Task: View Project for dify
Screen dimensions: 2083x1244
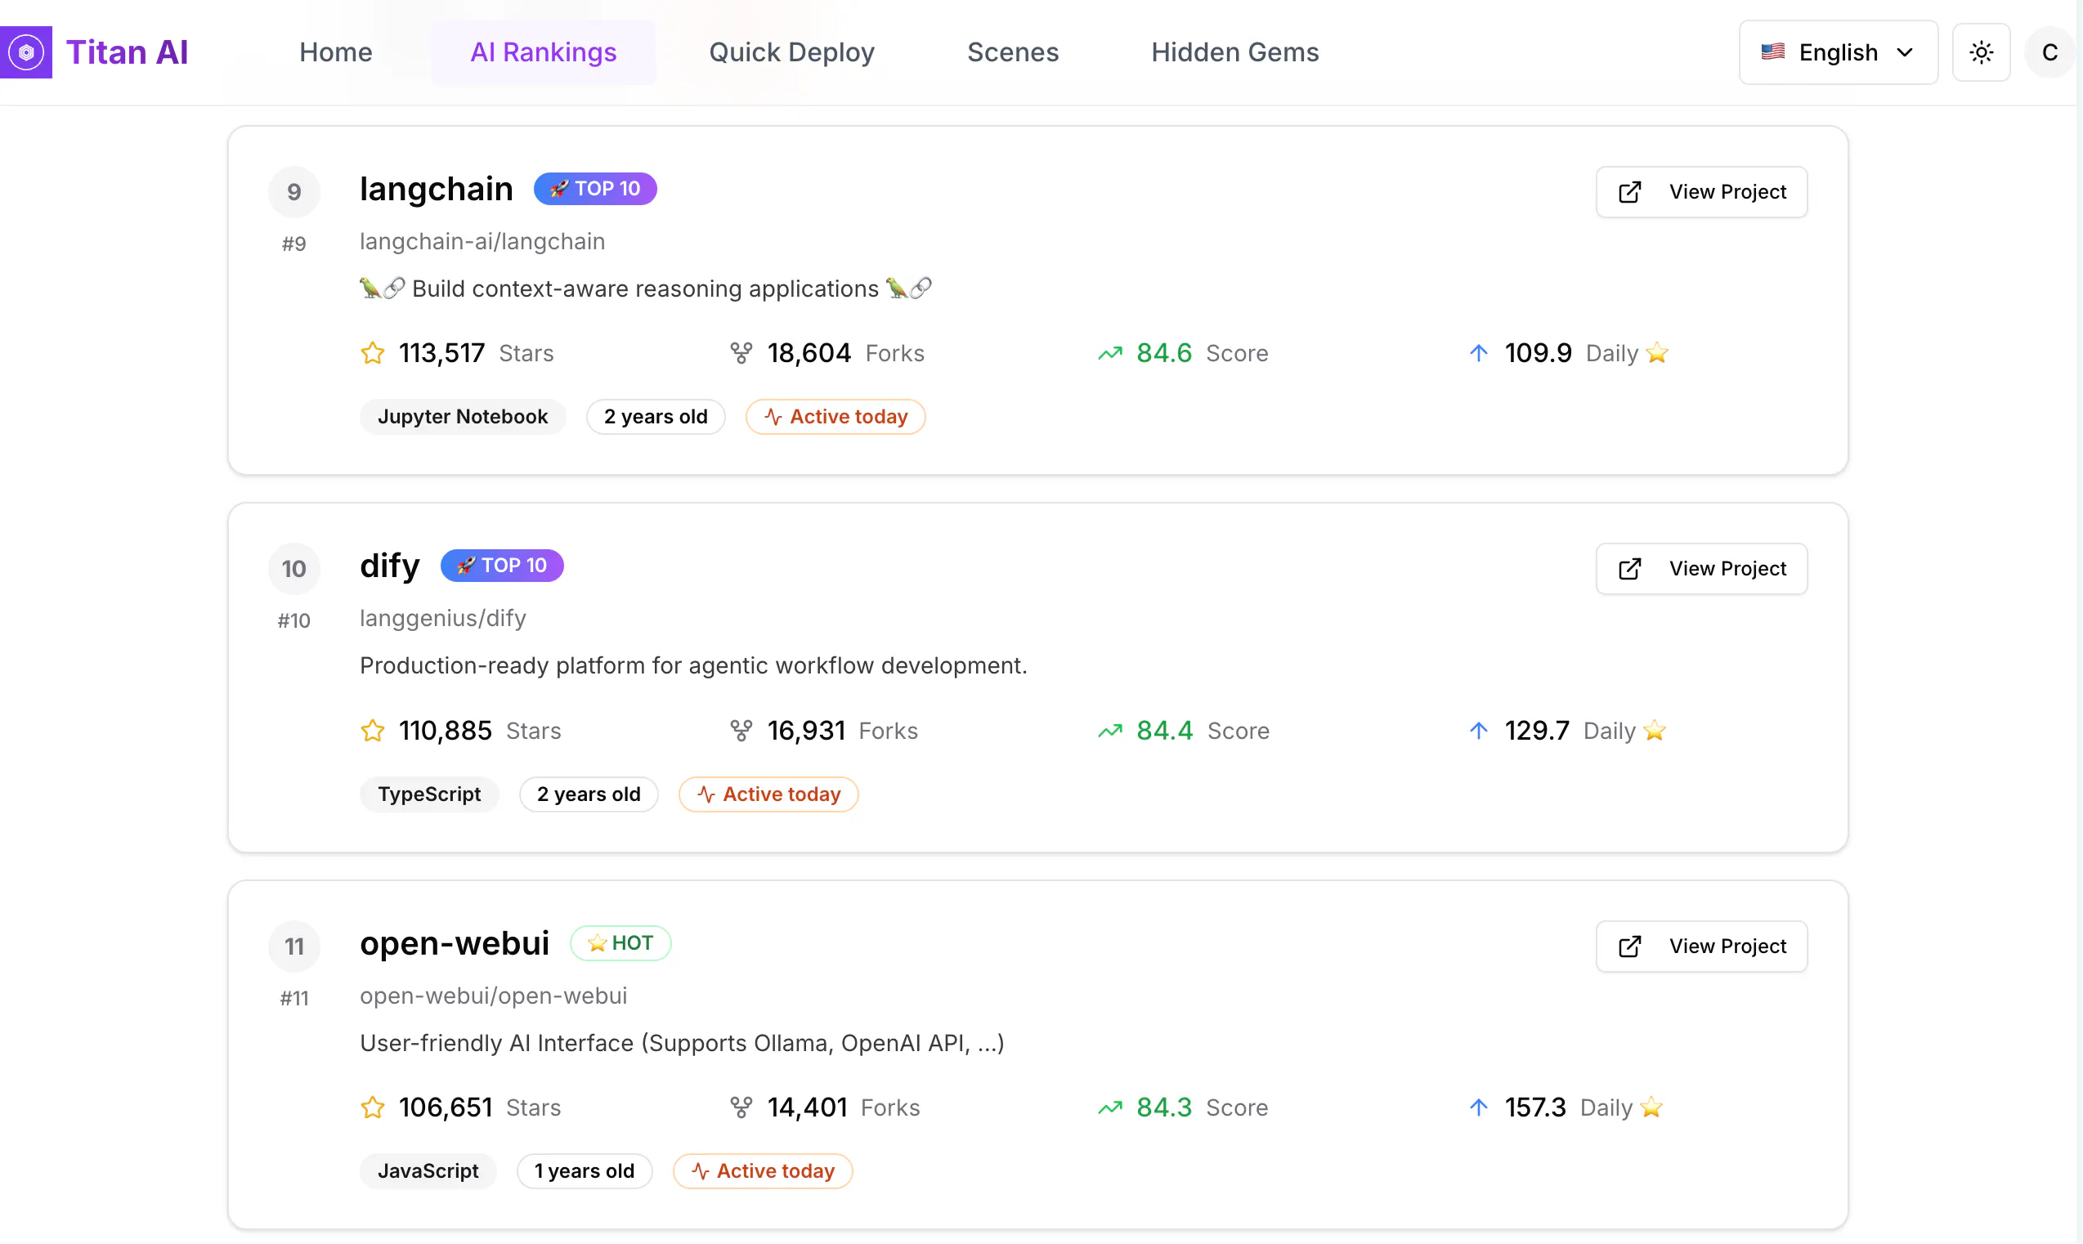Action: point(1701,569)
